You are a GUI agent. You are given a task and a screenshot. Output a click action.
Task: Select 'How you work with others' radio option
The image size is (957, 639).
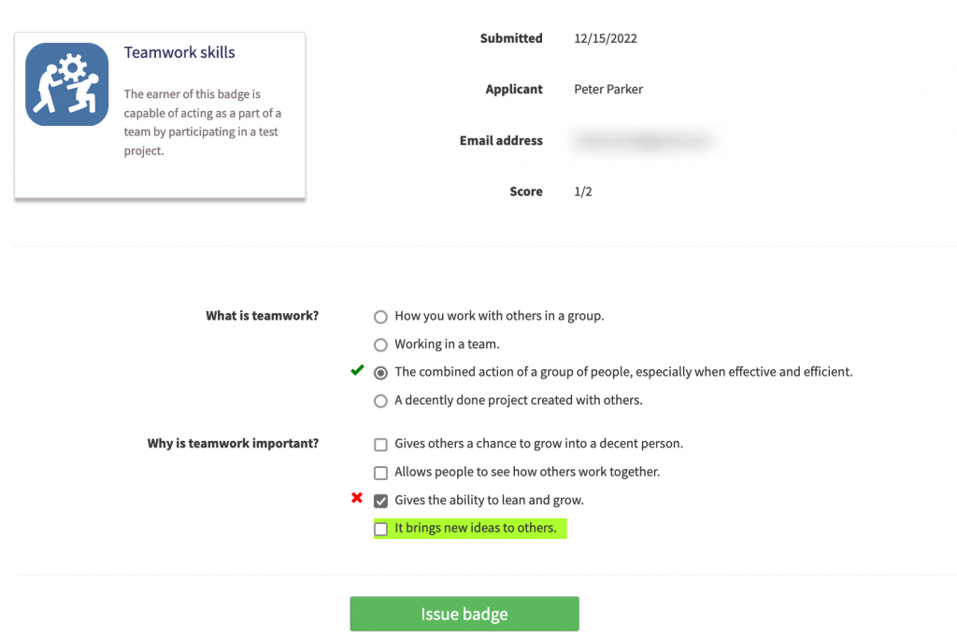click(380, 317)
